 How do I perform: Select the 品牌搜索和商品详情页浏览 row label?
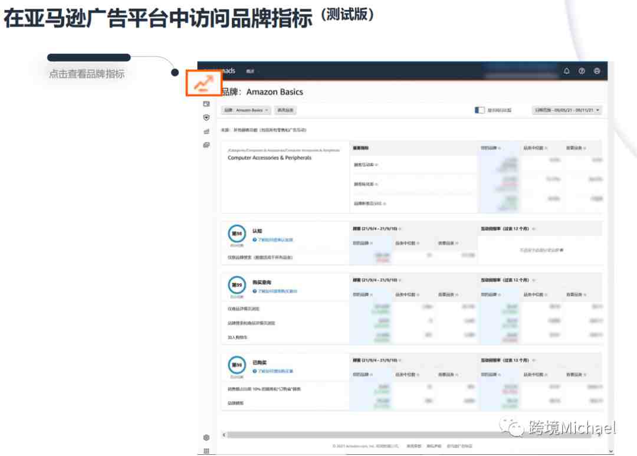pos(251,323)
